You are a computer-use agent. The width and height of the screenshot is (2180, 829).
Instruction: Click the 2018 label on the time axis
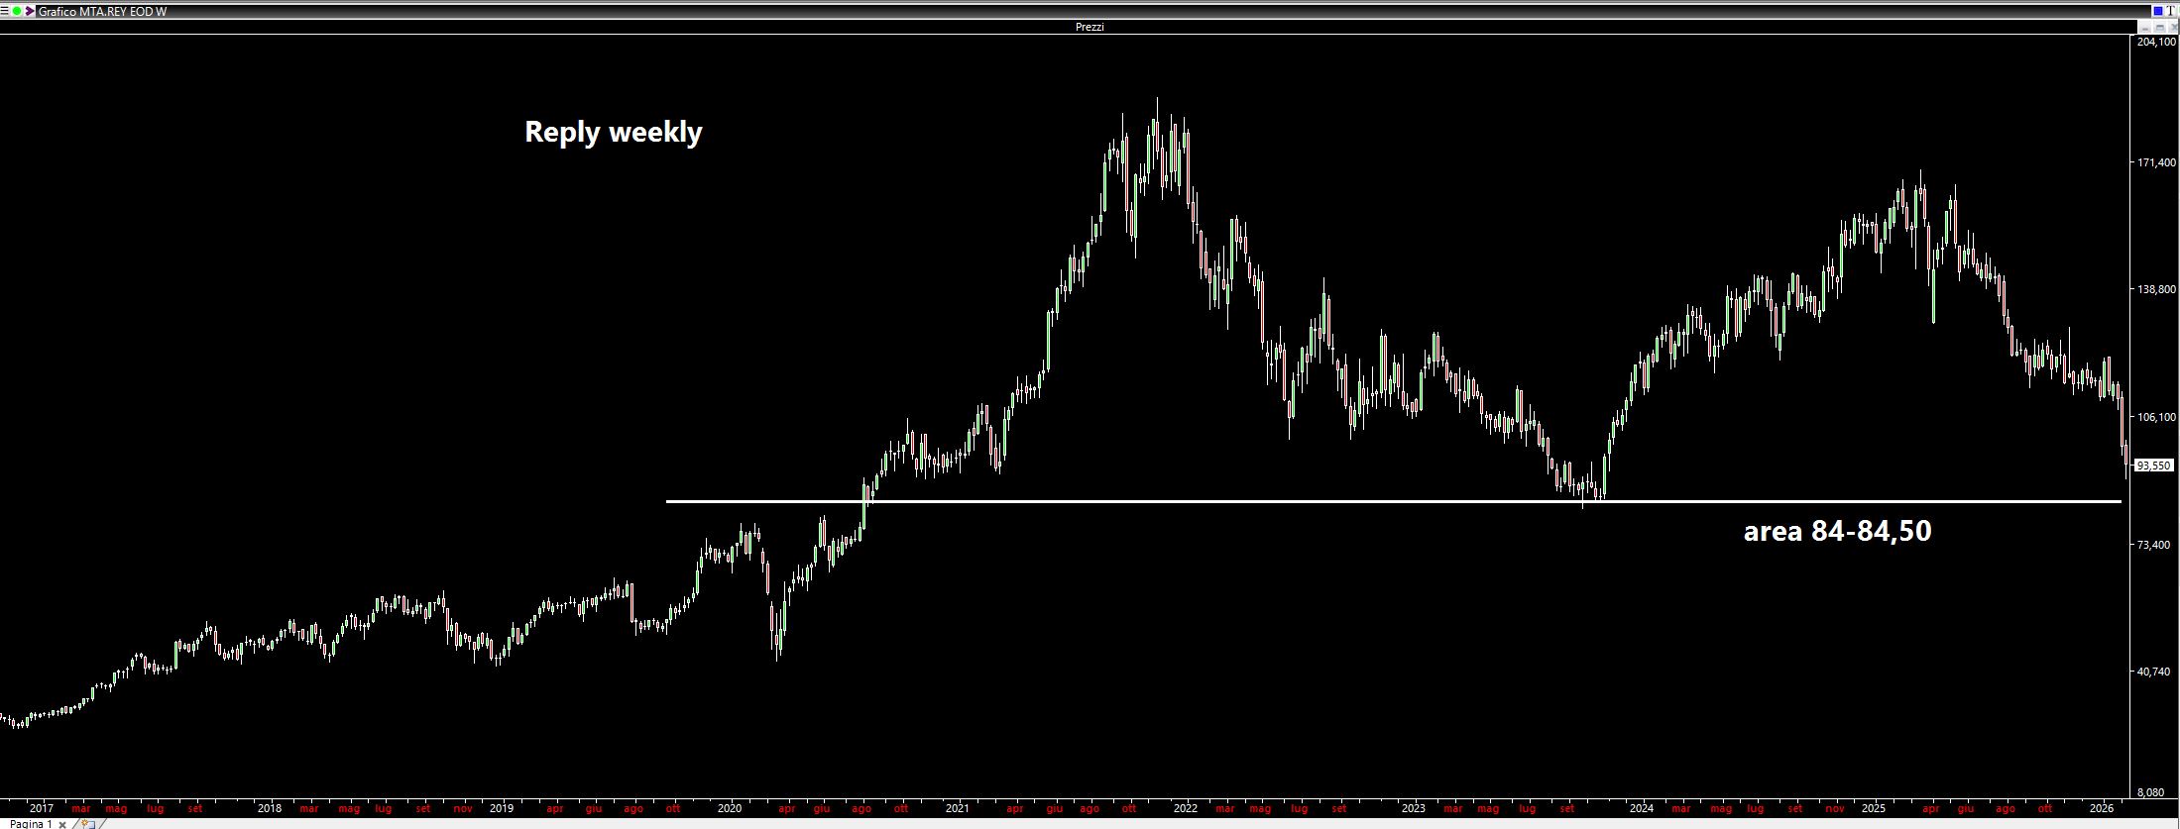point(270,808)
